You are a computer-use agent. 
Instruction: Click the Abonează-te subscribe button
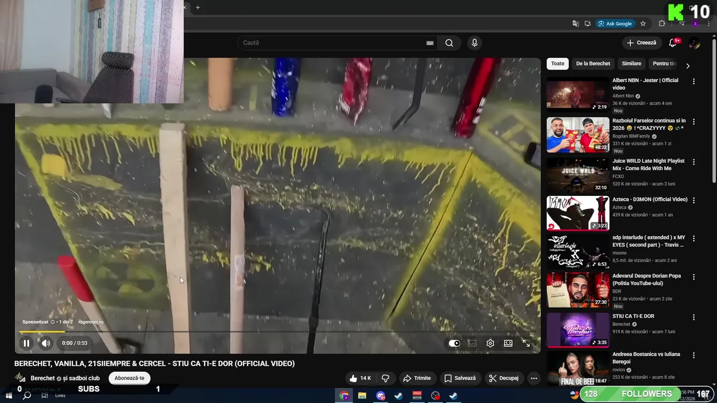click(x=129, y=378)
